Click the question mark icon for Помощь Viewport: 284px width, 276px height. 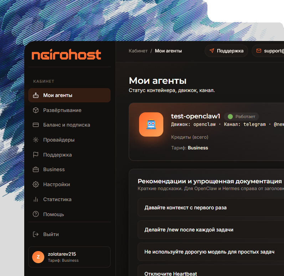(x=36, y=214)
